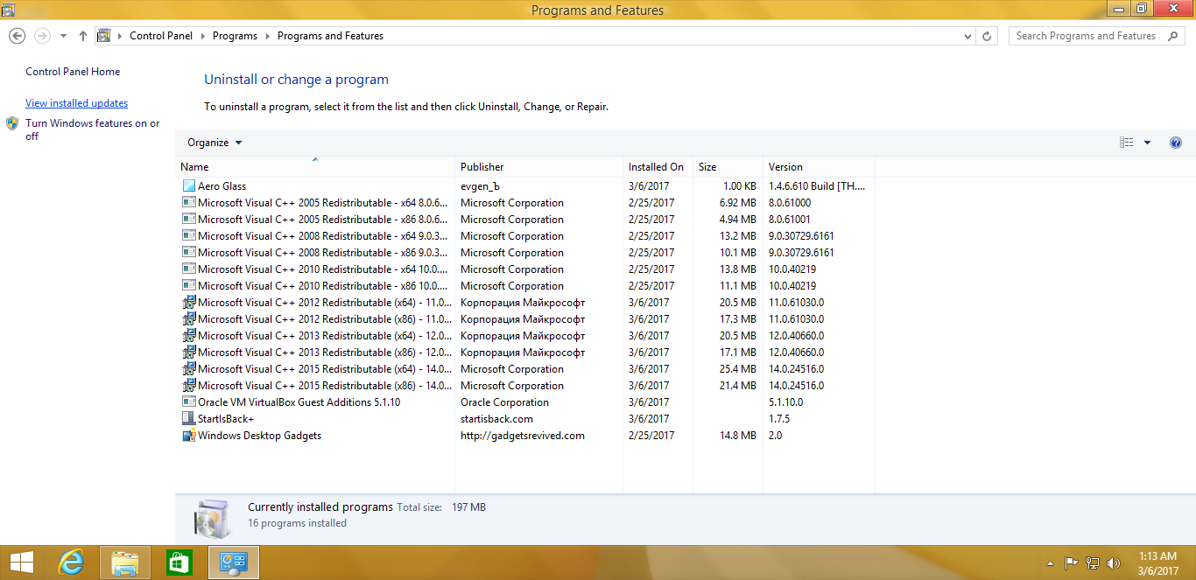The image size is (1196, 580).
Task: Sort by the Installed On column header
Action: [x=658, y=166]
